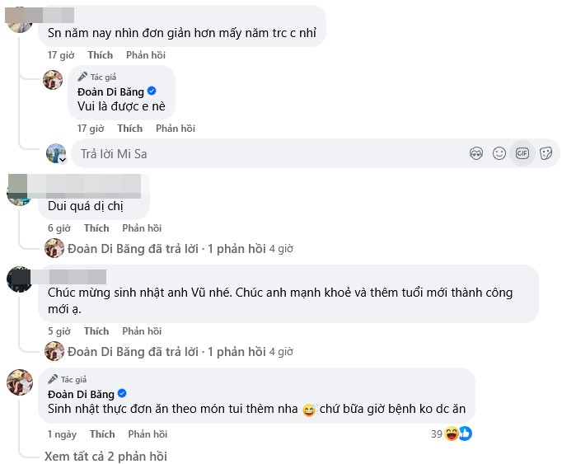Reply to 'Dui quá dị chị' comment
This screenshot has height=464, width=562.
tap(142, 228)
